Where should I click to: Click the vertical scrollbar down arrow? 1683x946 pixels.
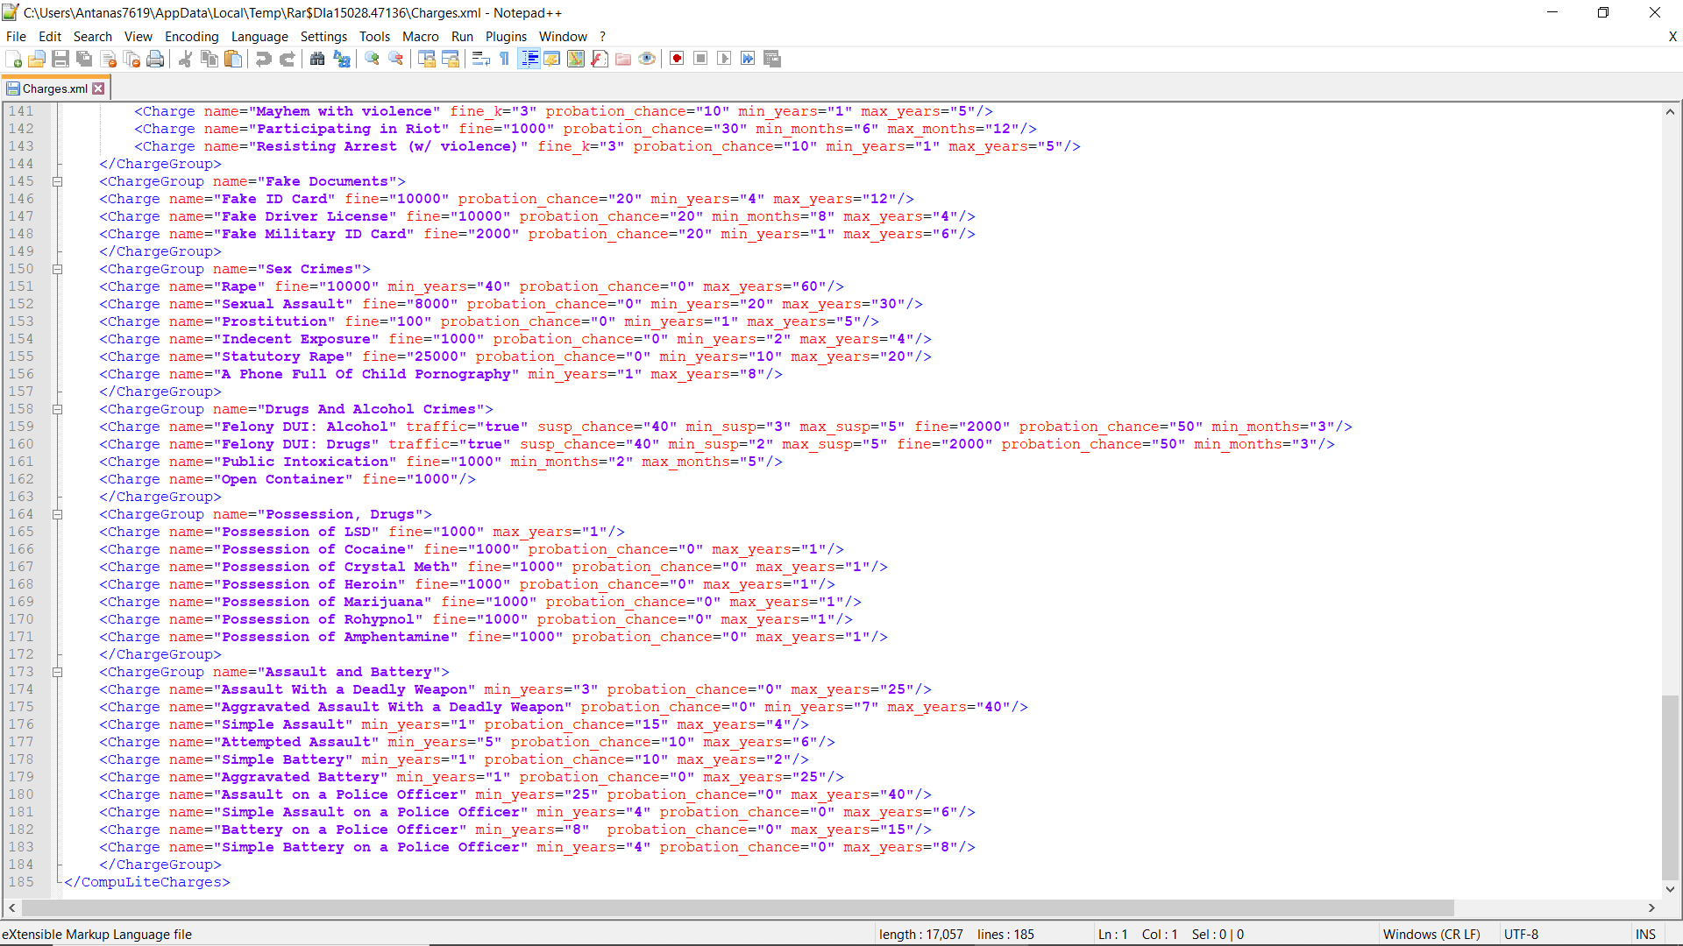1670,889
